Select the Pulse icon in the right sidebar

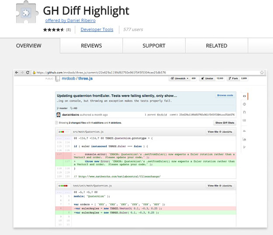[x=245, y=131]
